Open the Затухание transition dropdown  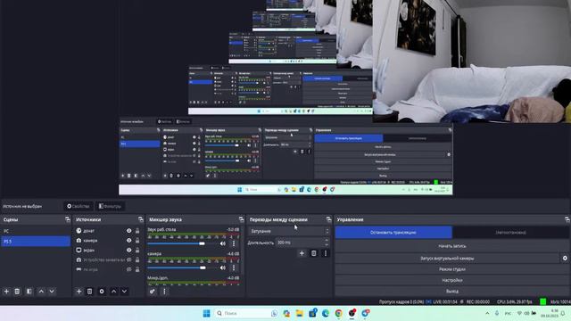(289, 231)
